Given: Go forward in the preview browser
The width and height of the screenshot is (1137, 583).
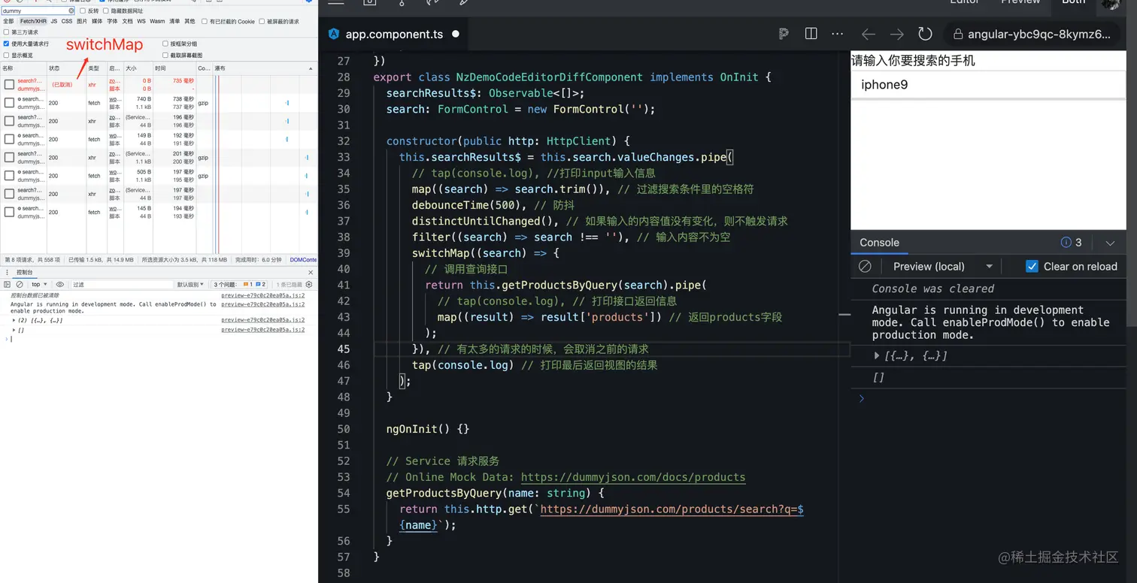Looking at the screenshot, I should coord(897,34).
